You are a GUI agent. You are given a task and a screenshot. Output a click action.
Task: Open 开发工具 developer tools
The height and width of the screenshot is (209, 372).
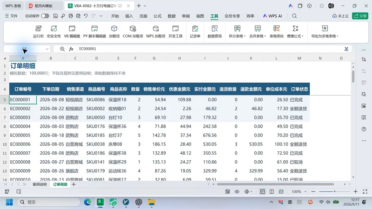pos(175,32)
